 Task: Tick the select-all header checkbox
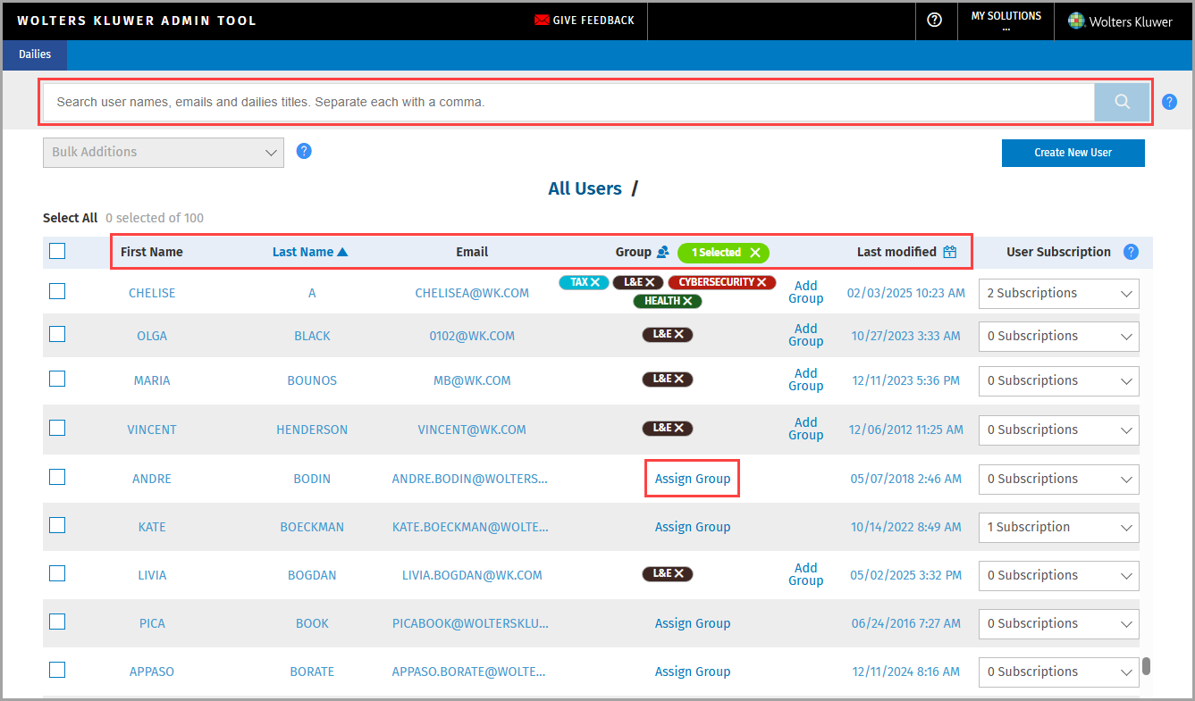[57, 251]
